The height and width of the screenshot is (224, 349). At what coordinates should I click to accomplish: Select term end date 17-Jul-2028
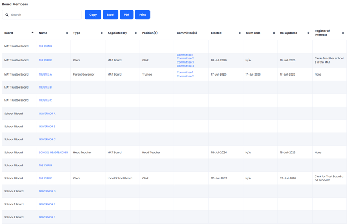coord(253,74)
